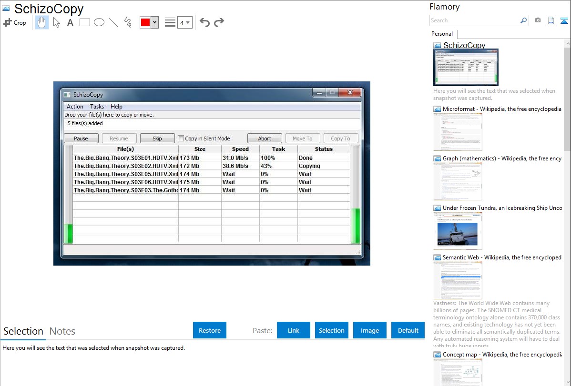Pick the rectangle shape tool
This screenshot has width=571, height=386.
(84, 22)
